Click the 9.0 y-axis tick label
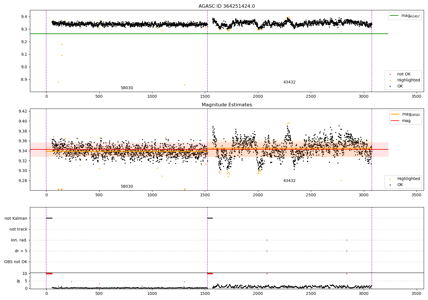The width and height of the screenshot is (428, 300). pyautogui.click(x=24, y=67)
